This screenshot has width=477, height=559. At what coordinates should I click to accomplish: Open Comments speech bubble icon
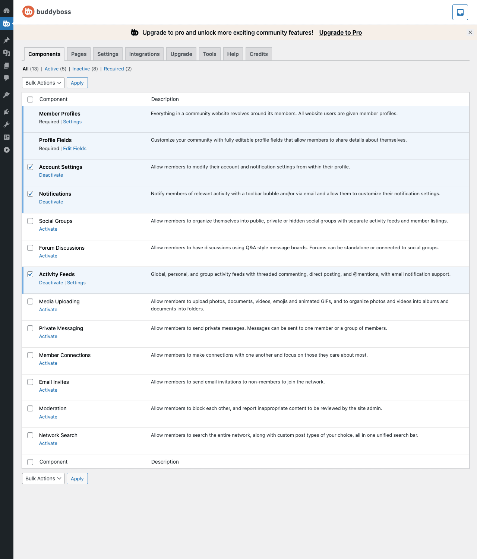click(x=6, y=78)
